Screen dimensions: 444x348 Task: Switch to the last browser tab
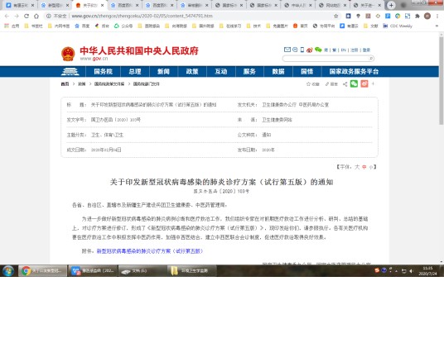click(367, 5)
